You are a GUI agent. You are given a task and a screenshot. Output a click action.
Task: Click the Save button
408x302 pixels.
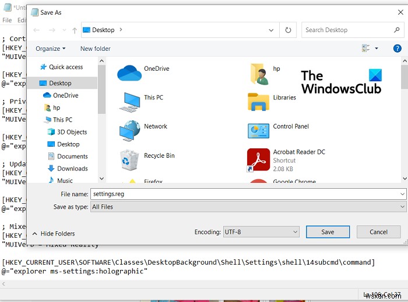328,232
